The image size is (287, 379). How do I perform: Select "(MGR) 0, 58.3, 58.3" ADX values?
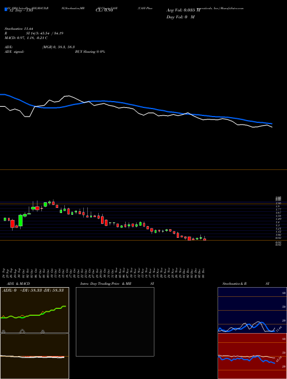(59, 47)
